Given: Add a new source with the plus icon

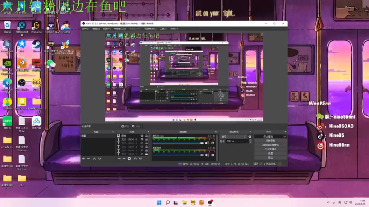Looking at the screenshot, I should (119, 159).
